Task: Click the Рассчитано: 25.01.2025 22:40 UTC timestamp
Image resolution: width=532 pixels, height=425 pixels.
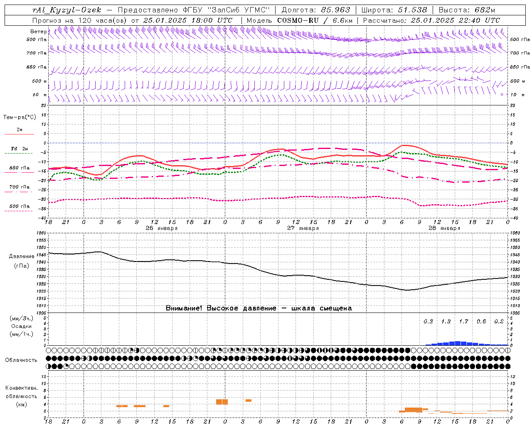Action: click(x=431, y=20)
